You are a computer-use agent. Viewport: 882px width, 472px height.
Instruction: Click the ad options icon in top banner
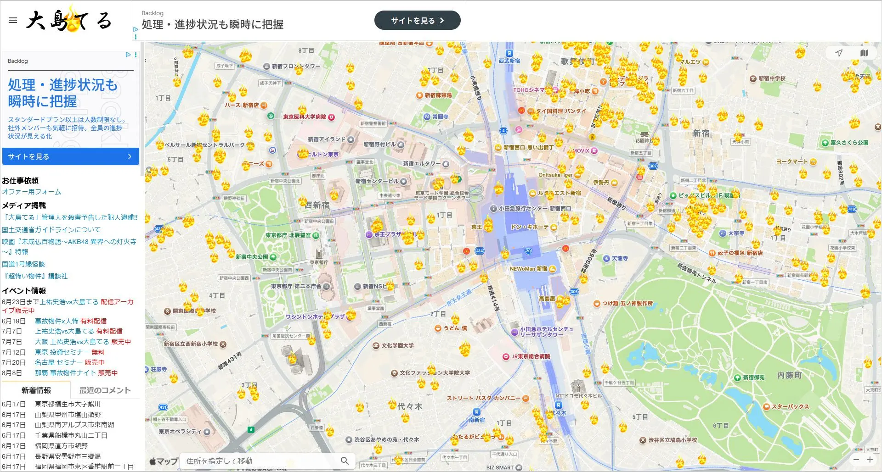tap(136, 37)
